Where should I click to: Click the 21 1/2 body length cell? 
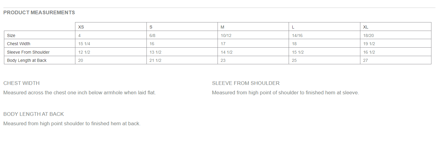156,60
